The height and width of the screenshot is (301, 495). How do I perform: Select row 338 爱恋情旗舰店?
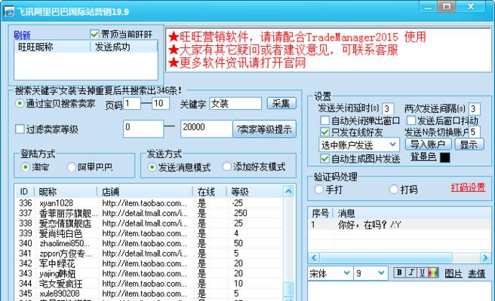coord(149,223)
